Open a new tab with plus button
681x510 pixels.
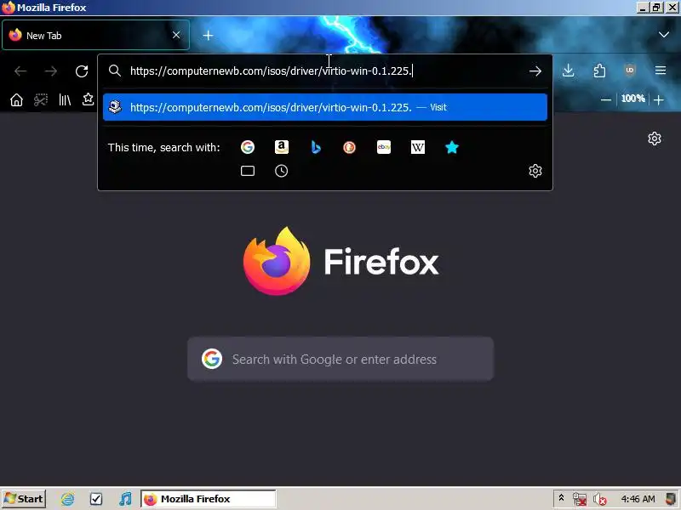208,36
